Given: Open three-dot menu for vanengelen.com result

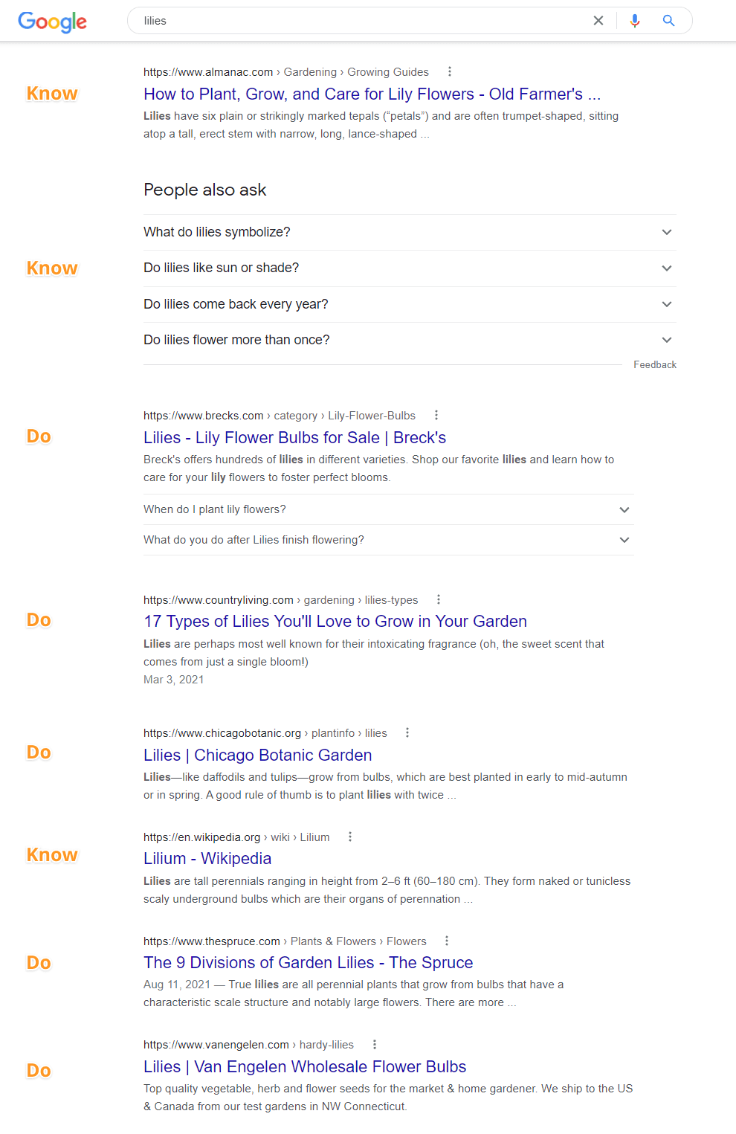Looking at the screenshot, I should coord(375,1045).
